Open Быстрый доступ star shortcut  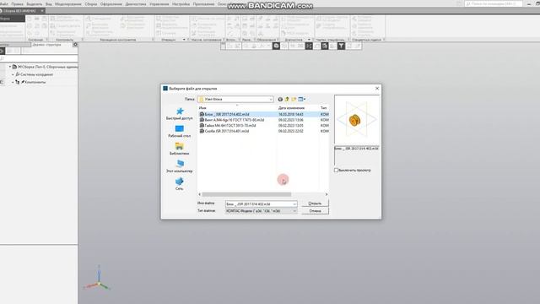click(x=180, y=114)
